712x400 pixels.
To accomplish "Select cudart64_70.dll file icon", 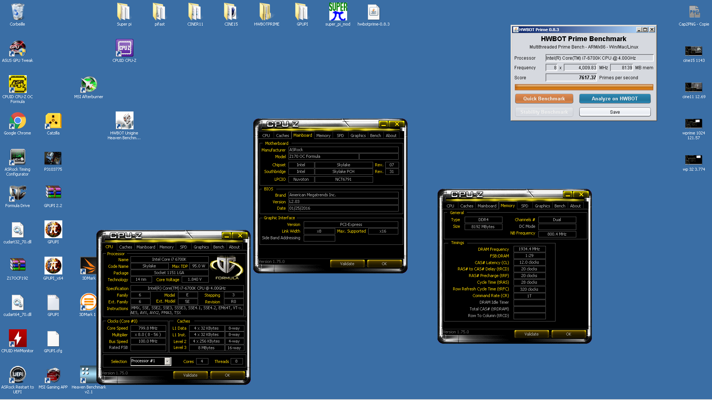I will [17, 305].
